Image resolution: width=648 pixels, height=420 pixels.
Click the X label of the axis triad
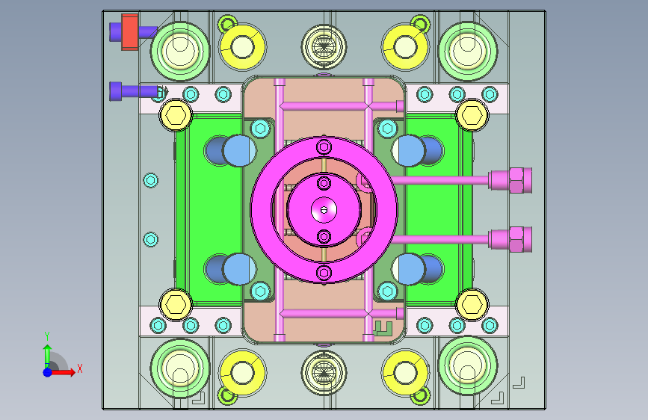point(80,368)
